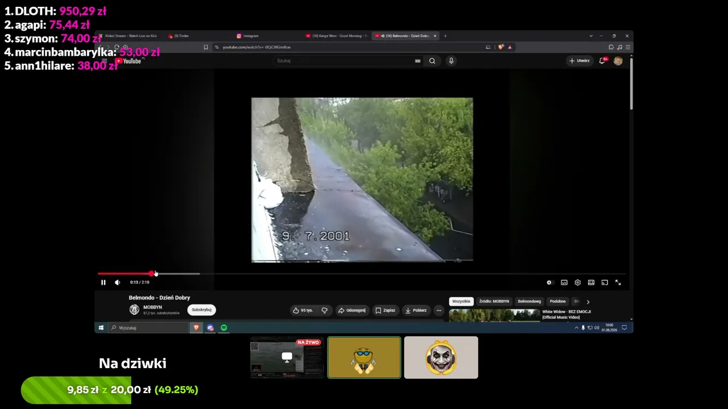Open the on-screen keyboard icon in search
The width and height of the screenshot is (728, 409).
pyautogui.click(x=417, y=61)
